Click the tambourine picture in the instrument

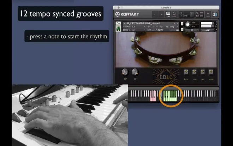pos(166,50)
